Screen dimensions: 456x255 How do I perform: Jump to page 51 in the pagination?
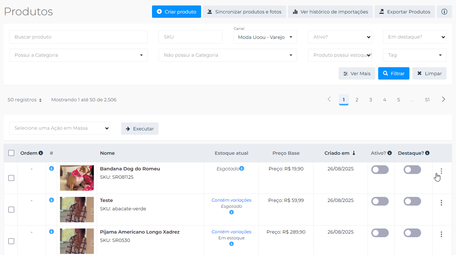(427, 100)
